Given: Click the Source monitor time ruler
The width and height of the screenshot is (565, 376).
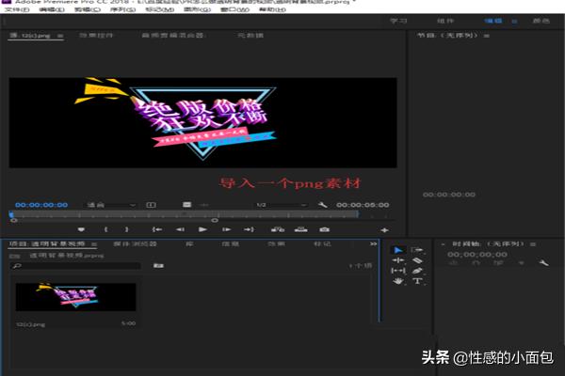Looking at the screenshot, I should (184, 214).
